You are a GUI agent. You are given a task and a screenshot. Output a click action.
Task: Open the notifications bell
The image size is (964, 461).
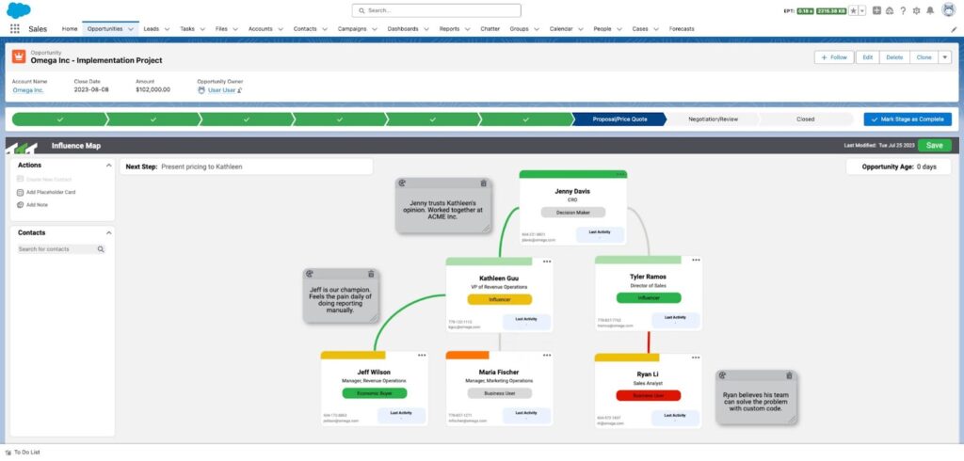(930, 10)
